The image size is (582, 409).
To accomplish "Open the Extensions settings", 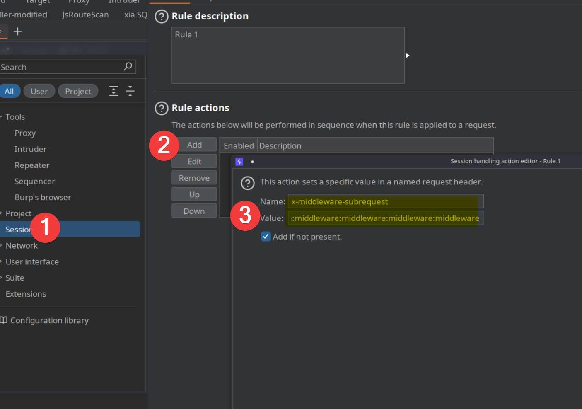I will pyautogui.click(x=26, y=294).
